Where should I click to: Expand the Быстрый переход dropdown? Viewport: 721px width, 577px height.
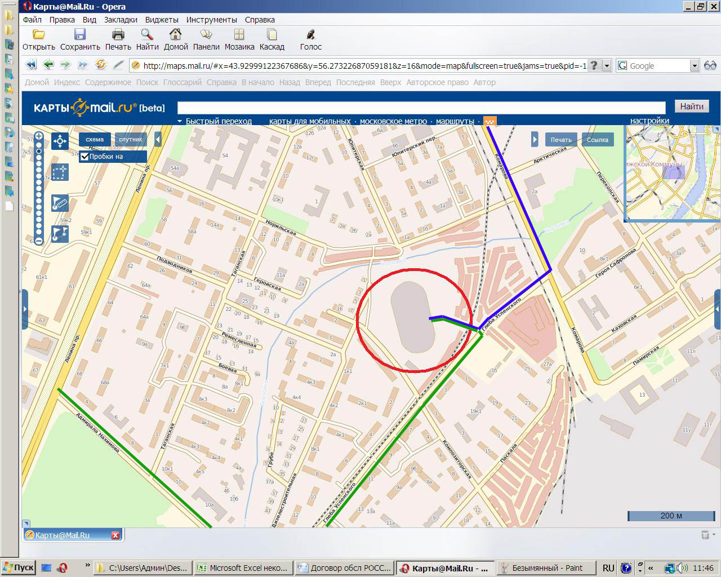pos(215,121)
